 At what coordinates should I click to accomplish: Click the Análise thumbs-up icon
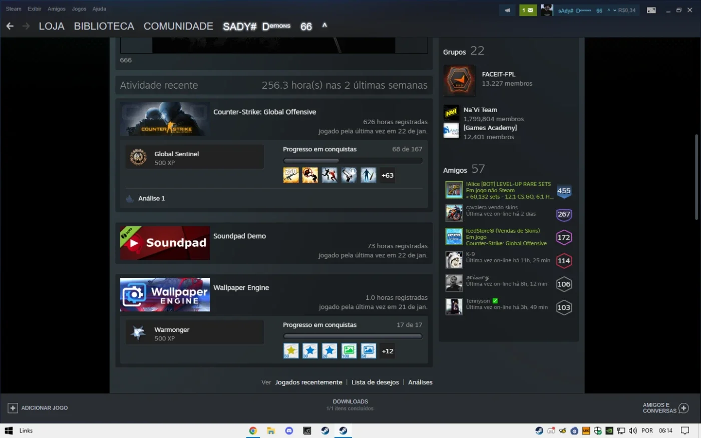click(x=130, y=198)
